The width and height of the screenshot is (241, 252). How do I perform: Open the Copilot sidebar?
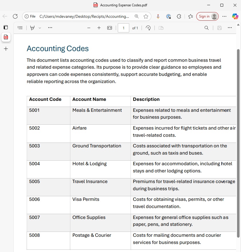tap(235, 16)
